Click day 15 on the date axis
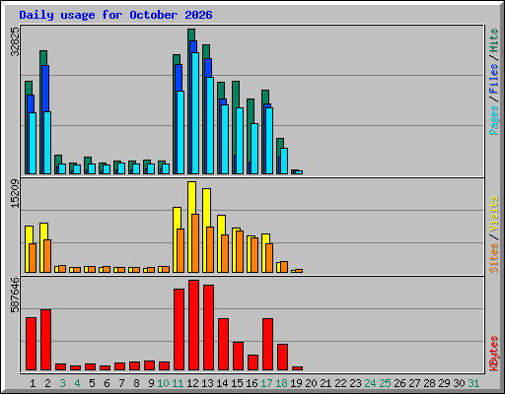Screen dimensions: 505x394 pyautogui.click(x=237, y=383)
